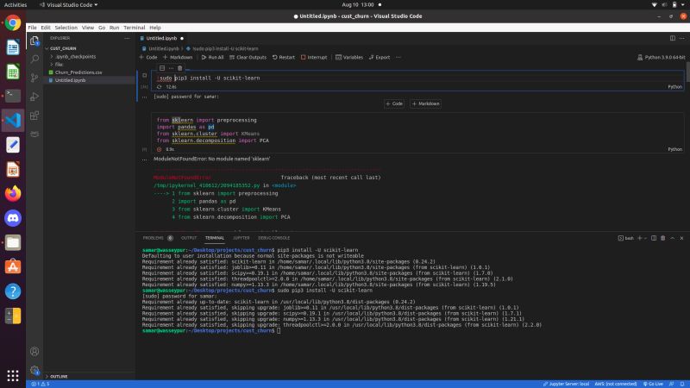
Task: Open the Terminal app from the dock
Action: point(13,96)
